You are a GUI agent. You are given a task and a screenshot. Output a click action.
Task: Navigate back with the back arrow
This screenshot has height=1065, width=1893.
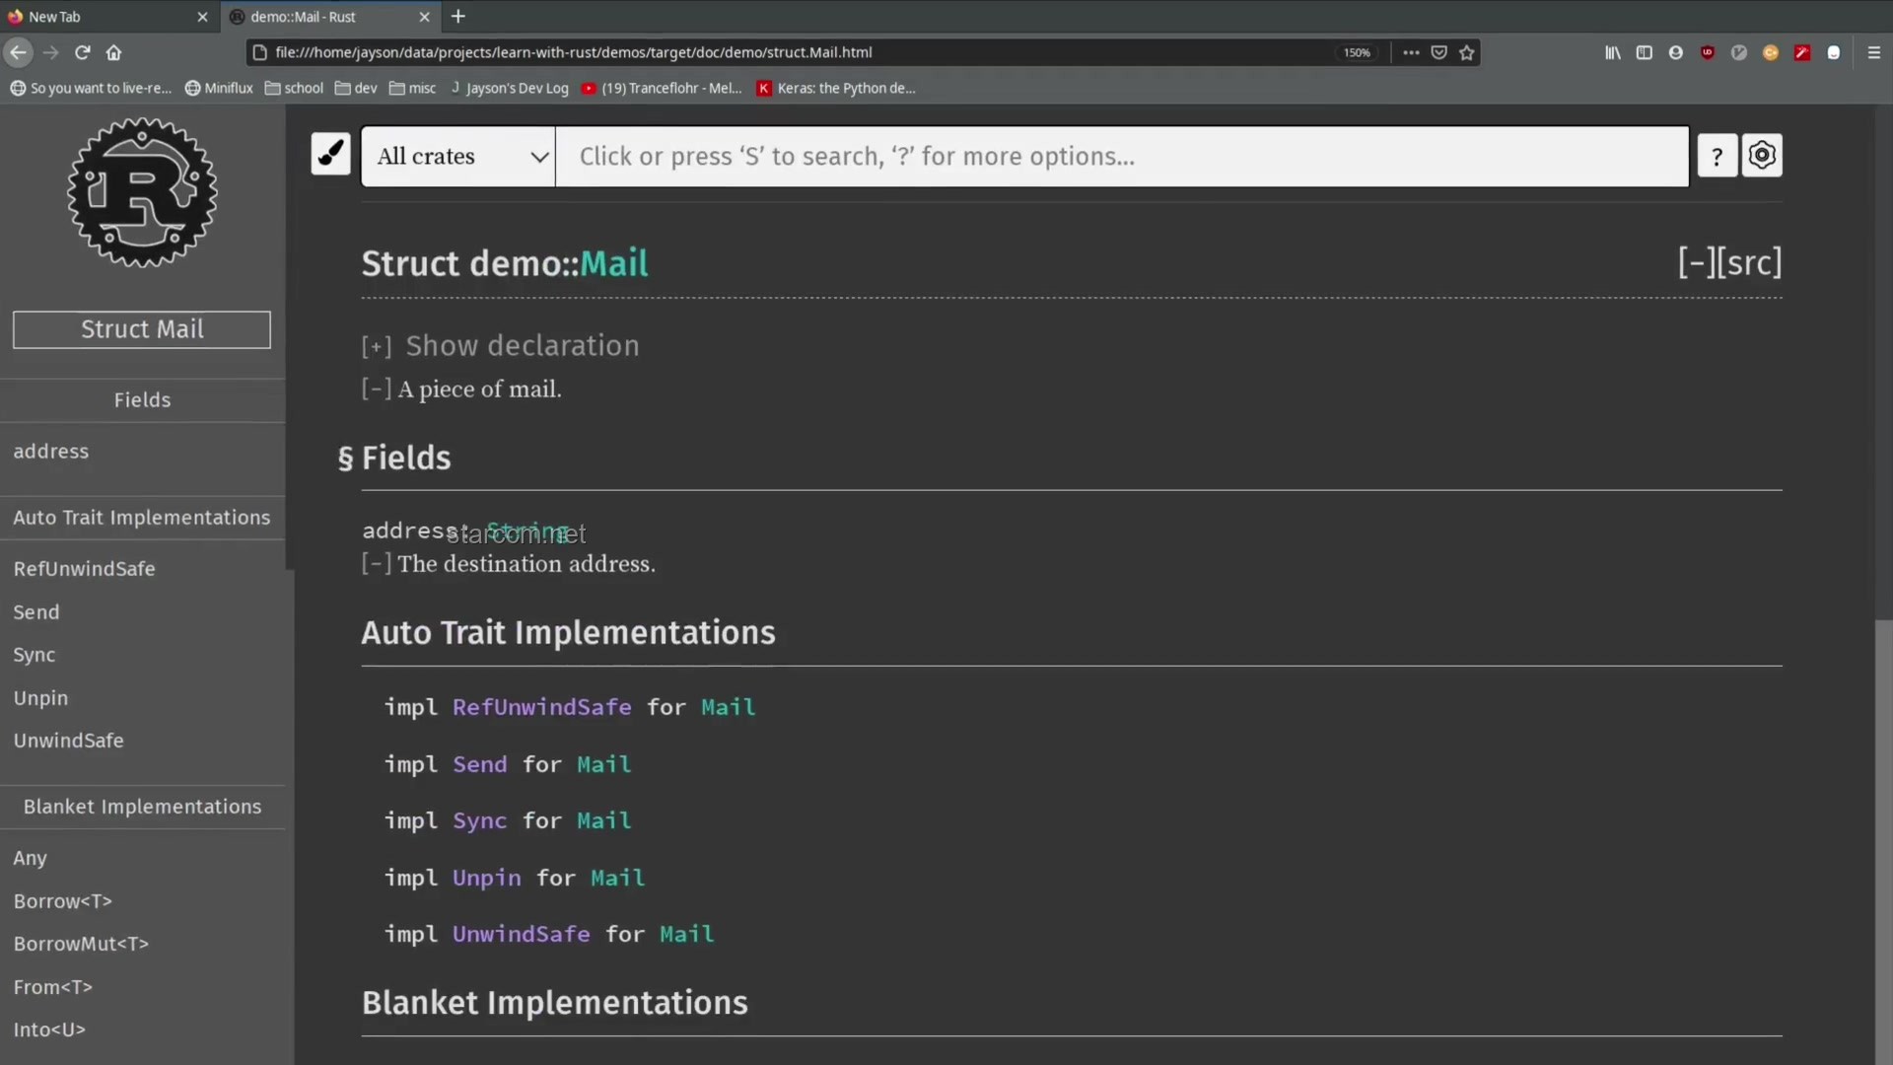point(18,52)
